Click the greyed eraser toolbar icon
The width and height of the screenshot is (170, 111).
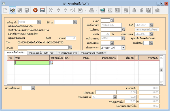(20, 10)
